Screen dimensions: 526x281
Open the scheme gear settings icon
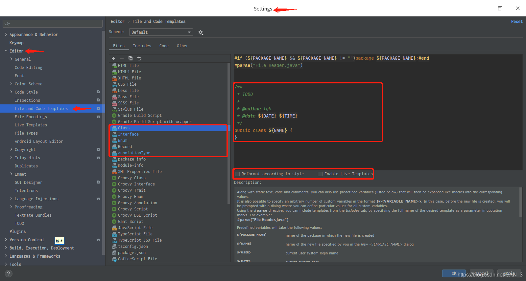201,32
